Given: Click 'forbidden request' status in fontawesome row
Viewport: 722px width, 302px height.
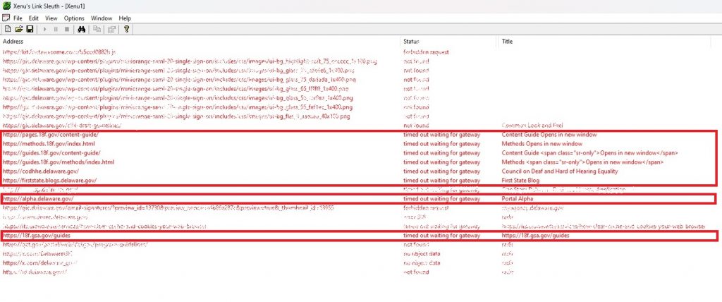Looking at the screenshot, I should [426, 52].
